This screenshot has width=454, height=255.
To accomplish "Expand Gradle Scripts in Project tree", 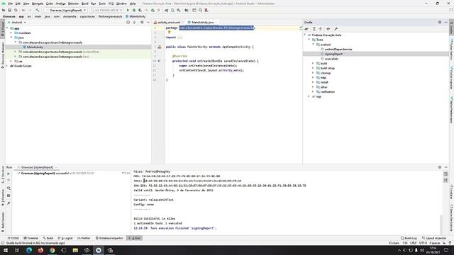I will click(x=7, y=66).
